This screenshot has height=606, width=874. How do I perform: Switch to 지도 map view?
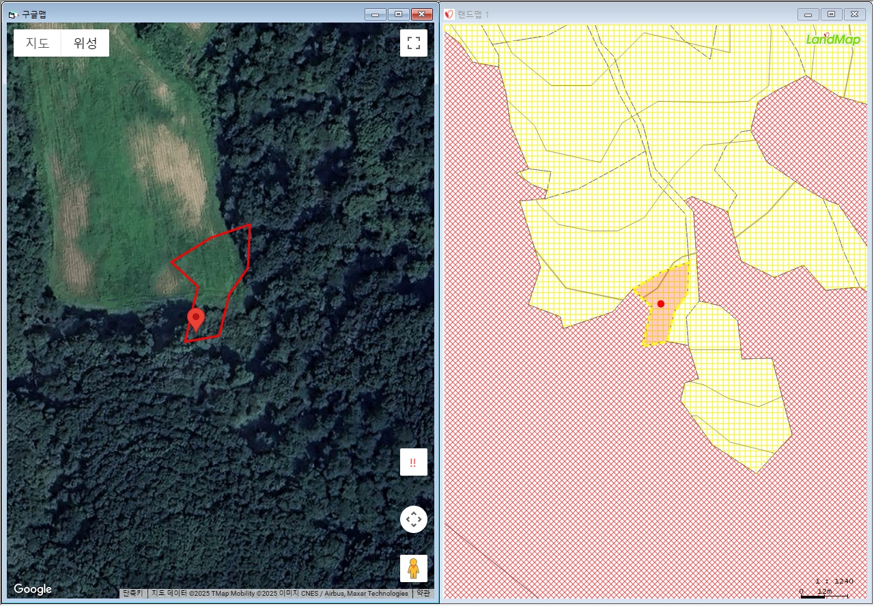38,43
